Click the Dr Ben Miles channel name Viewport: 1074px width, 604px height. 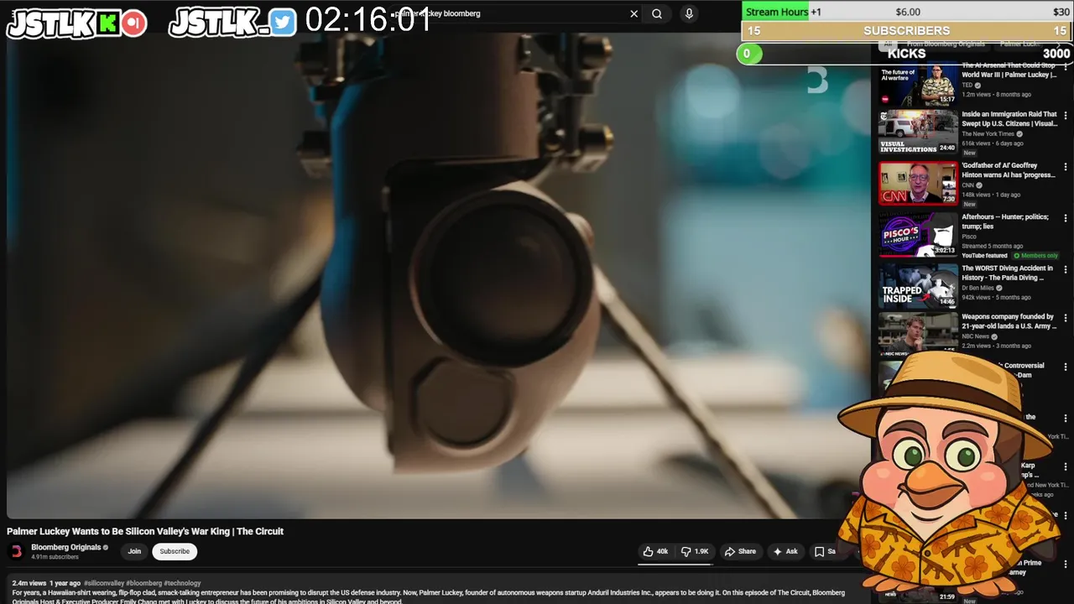coord(978,288)
